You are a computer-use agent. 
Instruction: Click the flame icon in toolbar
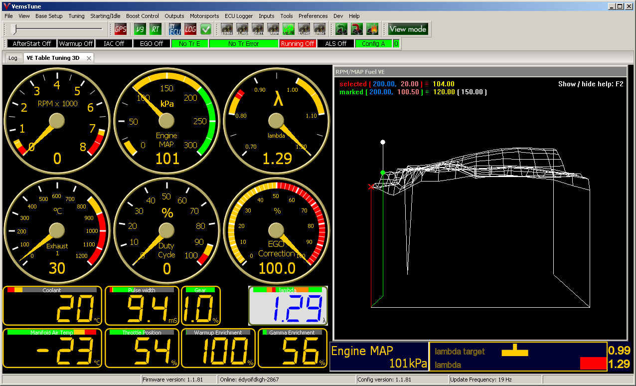tap(372, 29)
